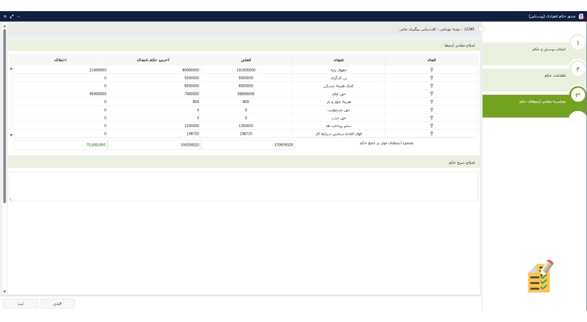
Task: Select the فوق العاده سختی شرایط کار title cell
Action: (x=339, y=133)
